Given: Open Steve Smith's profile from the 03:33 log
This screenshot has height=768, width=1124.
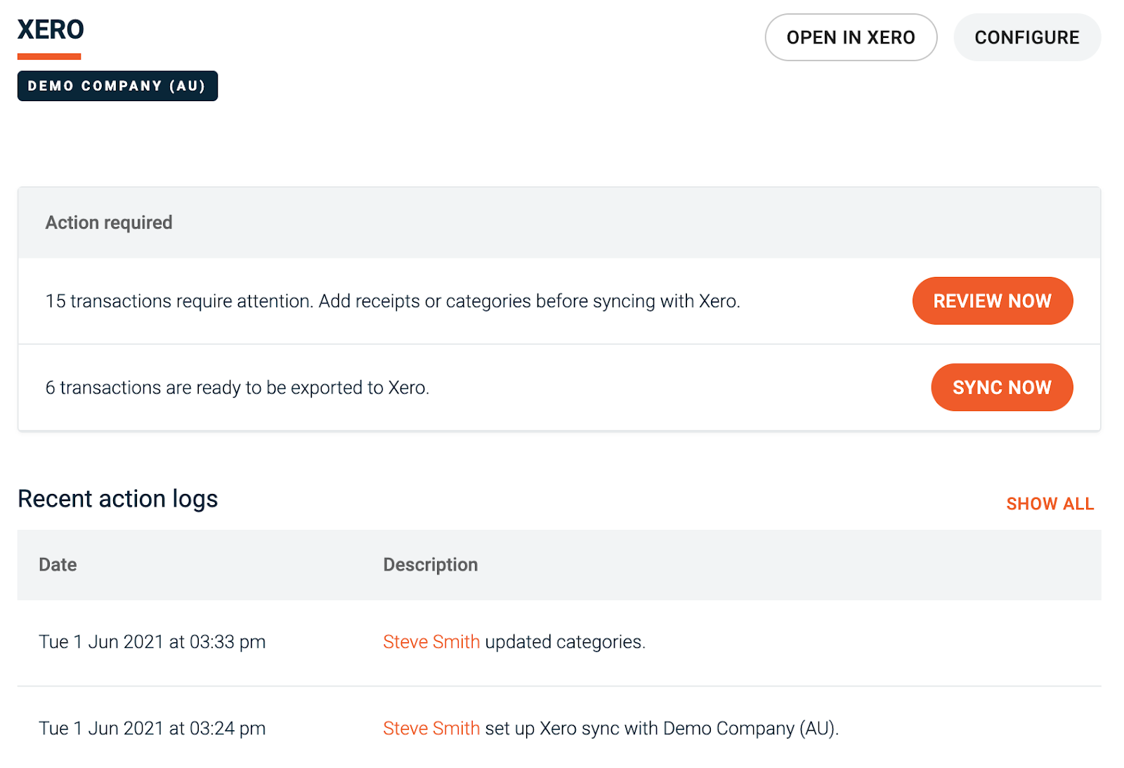Looking at the screenshot, I should coord(431,642).
